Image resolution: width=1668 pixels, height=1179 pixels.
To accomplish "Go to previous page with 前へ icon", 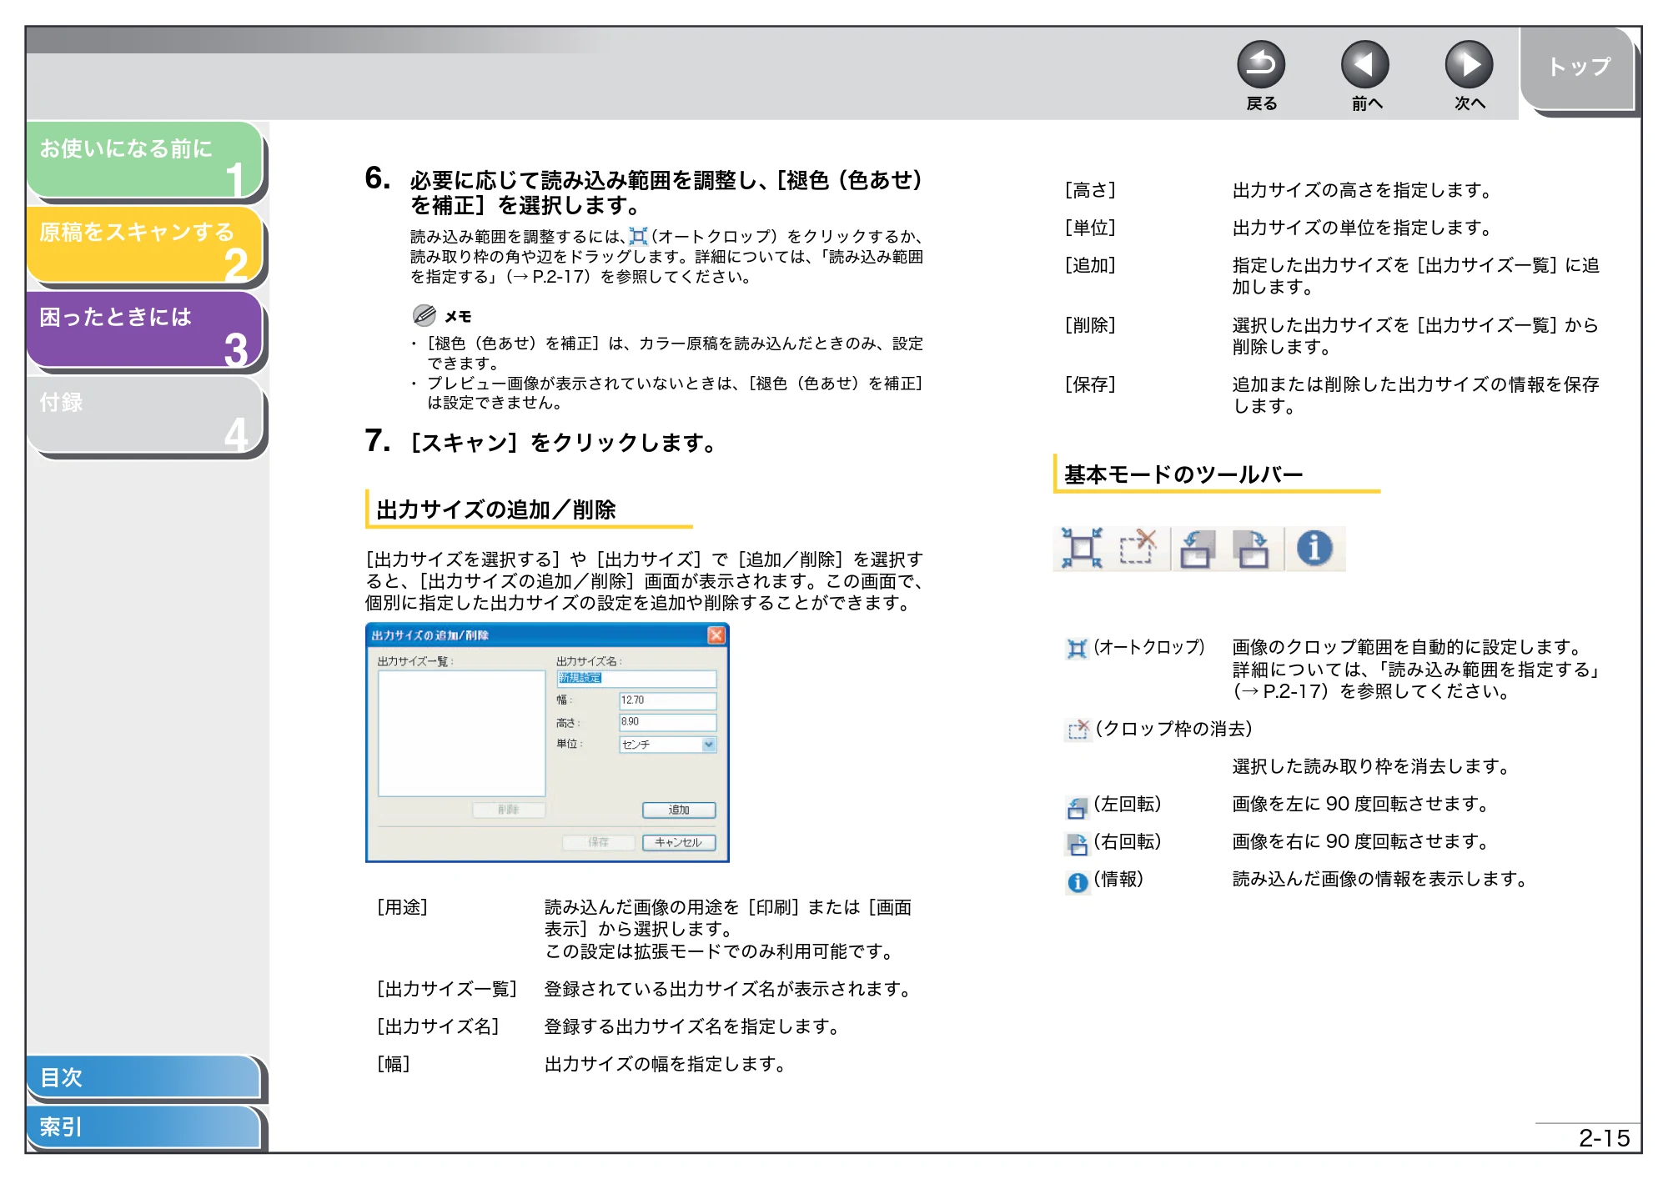I will pyautogui.click(x=1364, y=64).
